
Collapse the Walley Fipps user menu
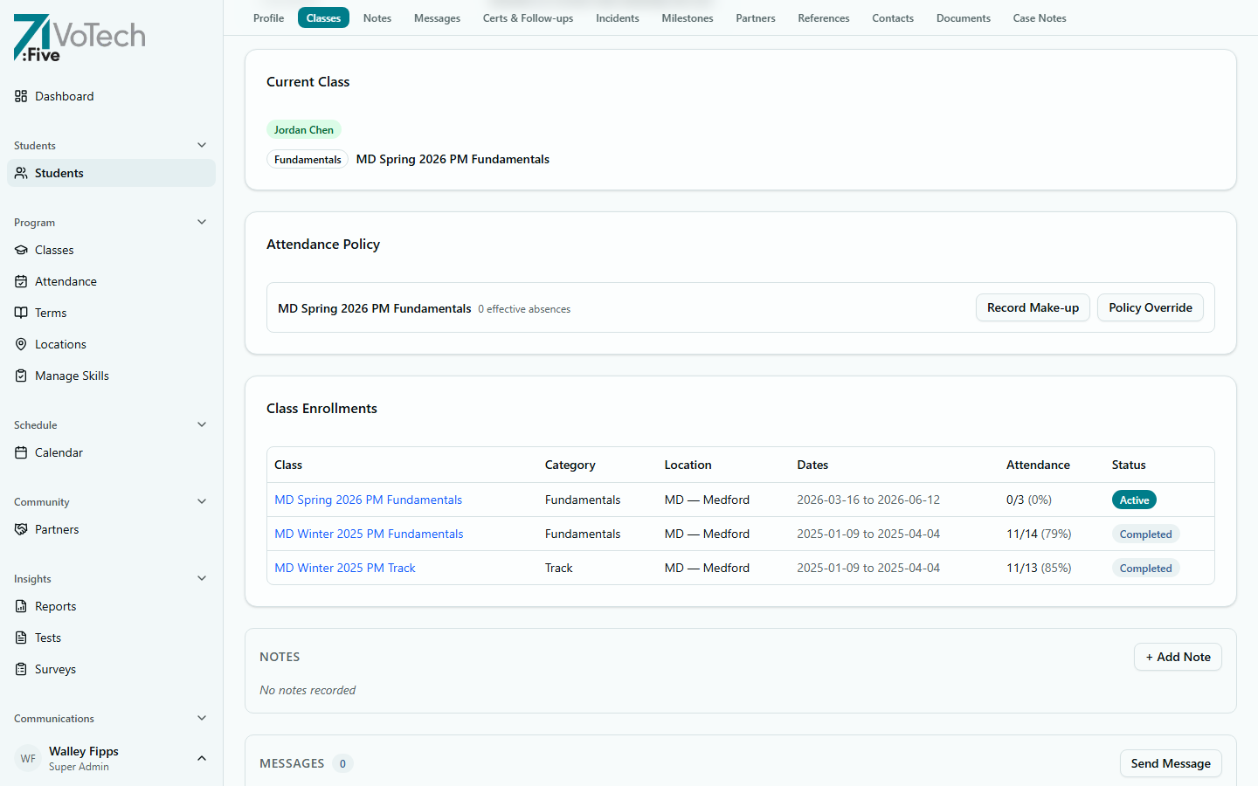click(x=202, y=758)
